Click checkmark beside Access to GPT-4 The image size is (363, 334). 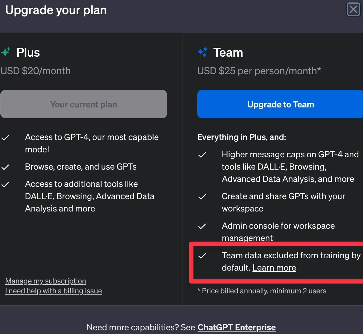[5, 138]
